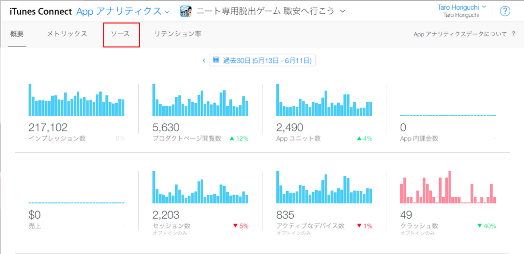Open the Taro Horiguchi account menu
The width and height of the screenshot is (524, 254).
click(462, 7)
